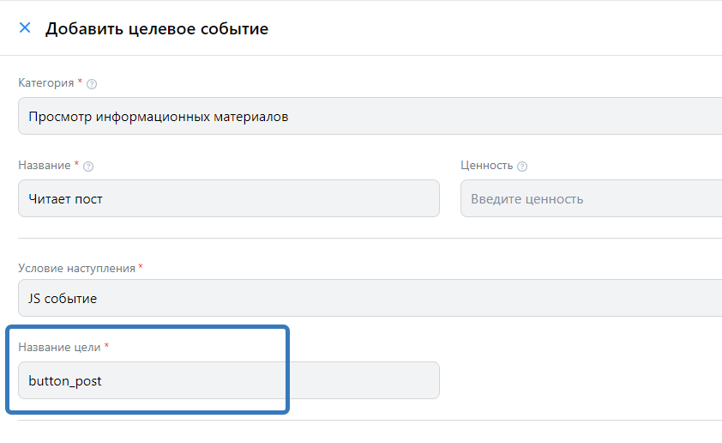Click help icon next to Название
This screenshot has width=722, height=443.
tap(87, 167)
